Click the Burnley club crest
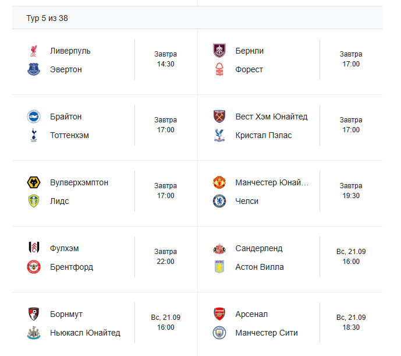Image resolution: width=401 pixels, height=356 pixels. click(219, 51)
